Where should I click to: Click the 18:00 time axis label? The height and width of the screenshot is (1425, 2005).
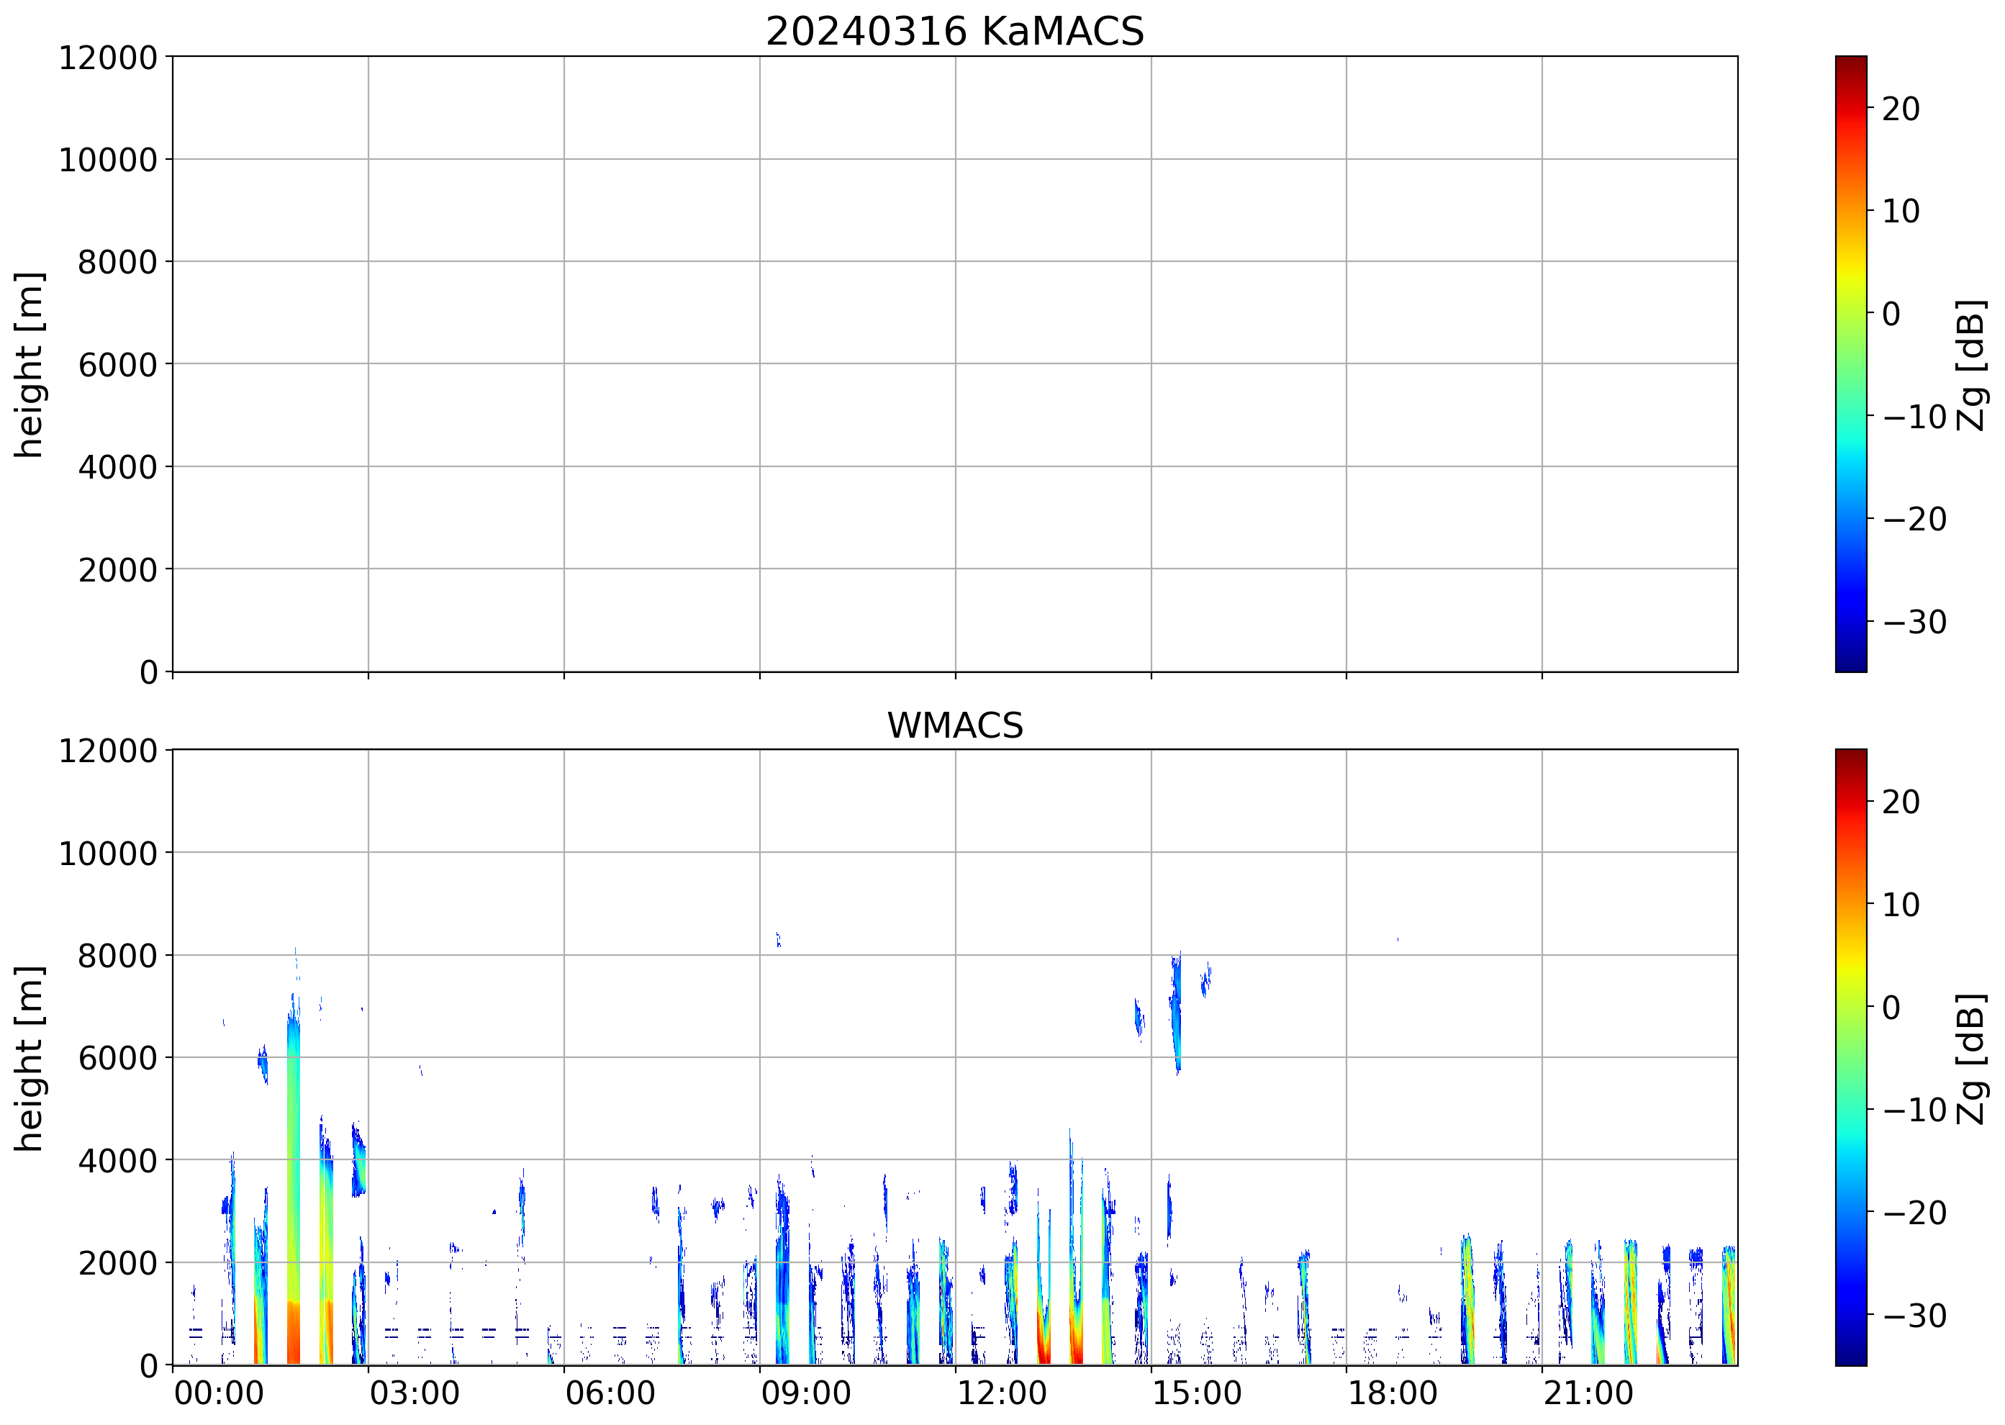pos(1392,1393)
